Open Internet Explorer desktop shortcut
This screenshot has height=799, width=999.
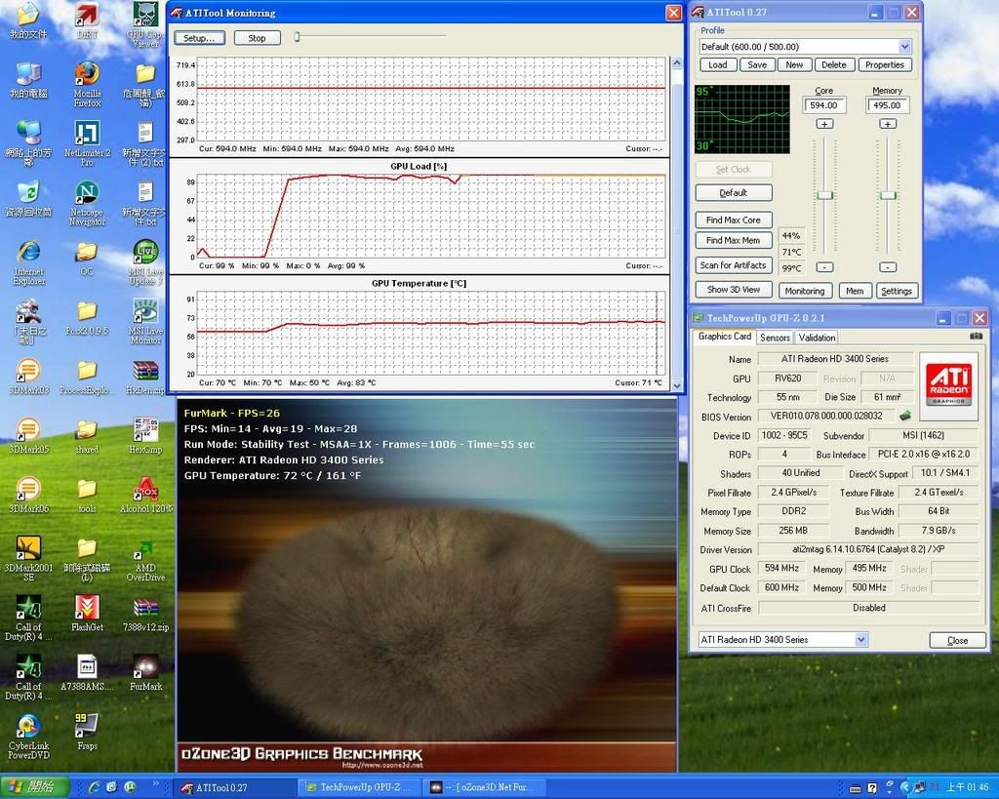(28, 261)
